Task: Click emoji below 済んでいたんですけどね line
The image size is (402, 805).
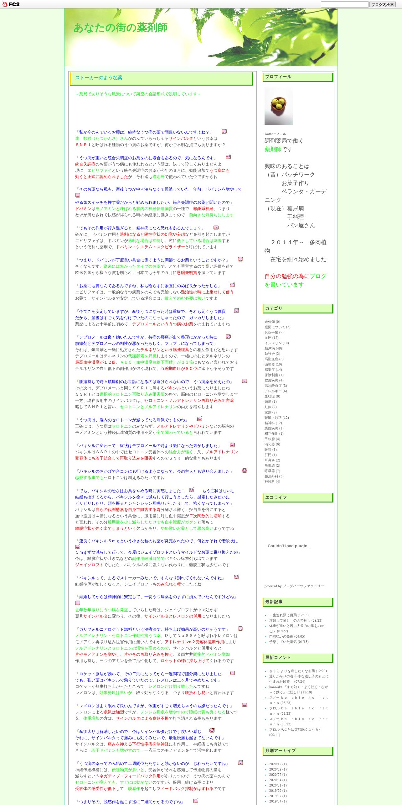Action: (x=78, y=603)
